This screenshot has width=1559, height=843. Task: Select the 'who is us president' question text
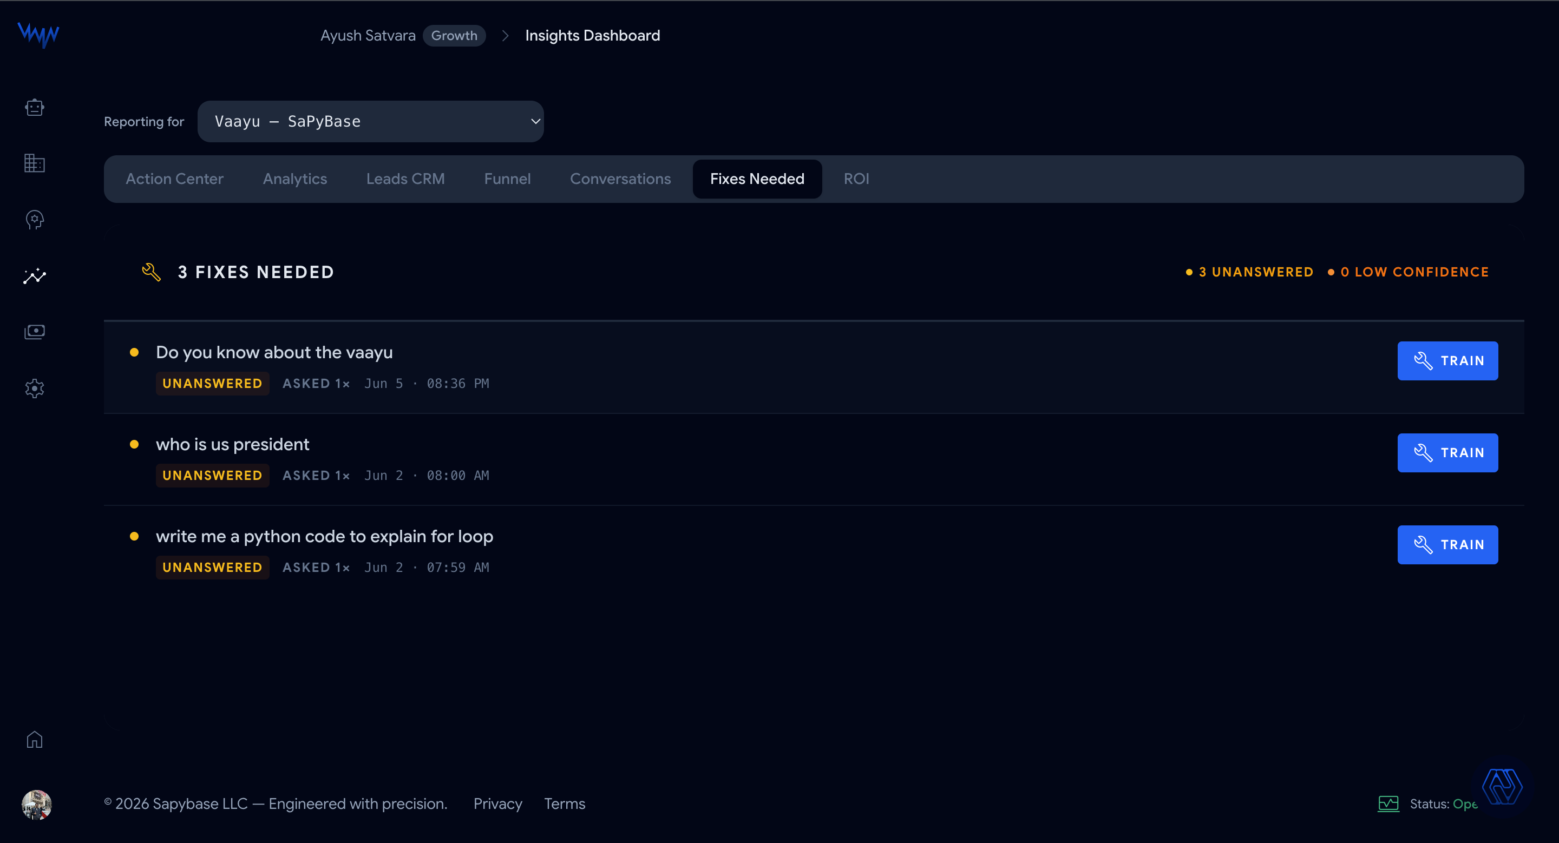pos(232,444)
